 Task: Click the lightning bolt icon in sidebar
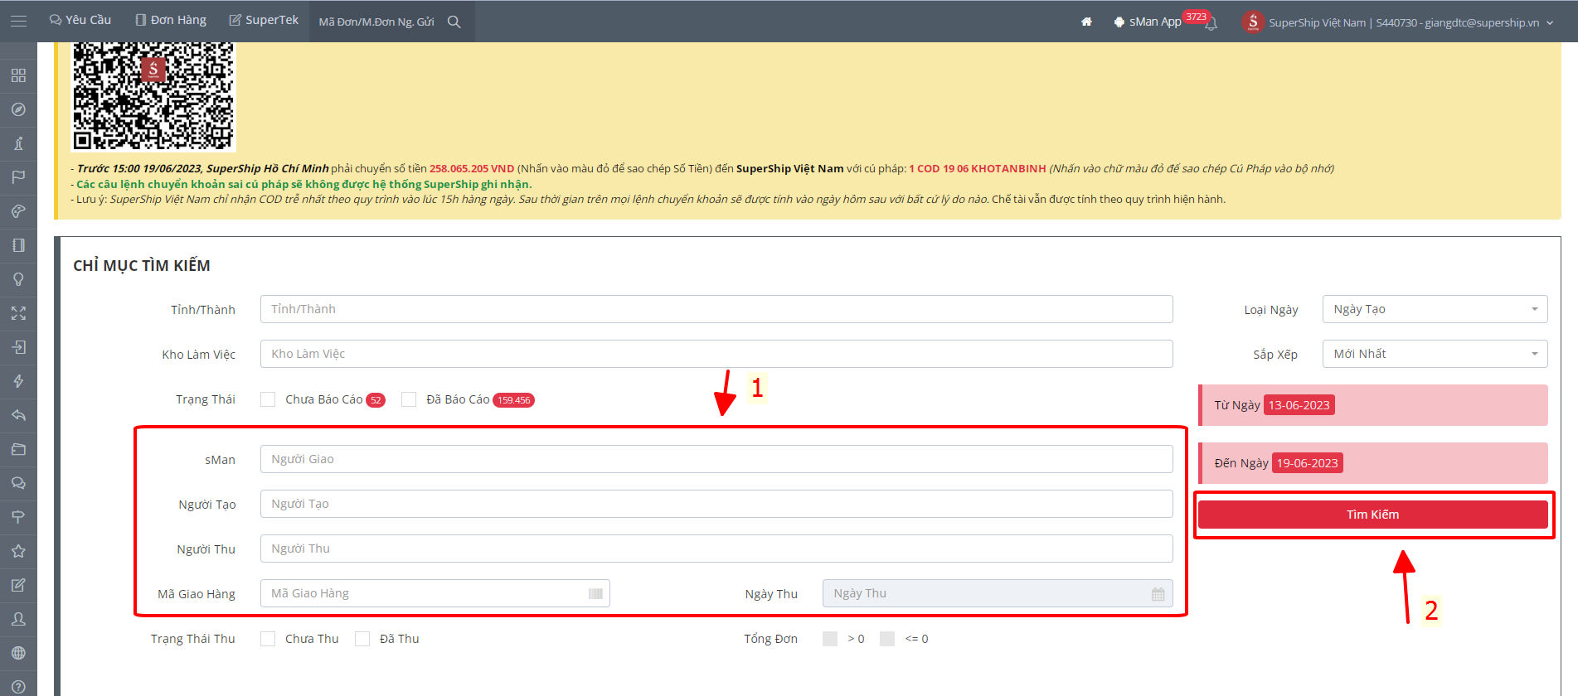pos(18,381)
